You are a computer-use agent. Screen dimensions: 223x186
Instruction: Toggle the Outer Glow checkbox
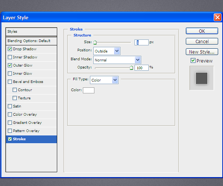point(10,65)
